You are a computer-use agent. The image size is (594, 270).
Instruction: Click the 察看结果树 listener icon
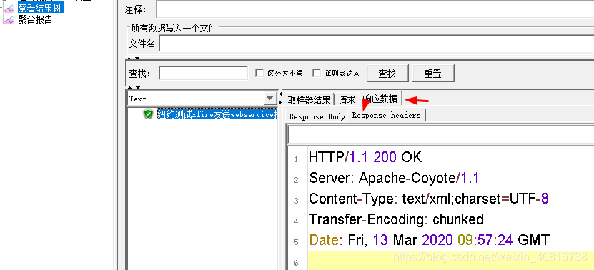point(9,8)
